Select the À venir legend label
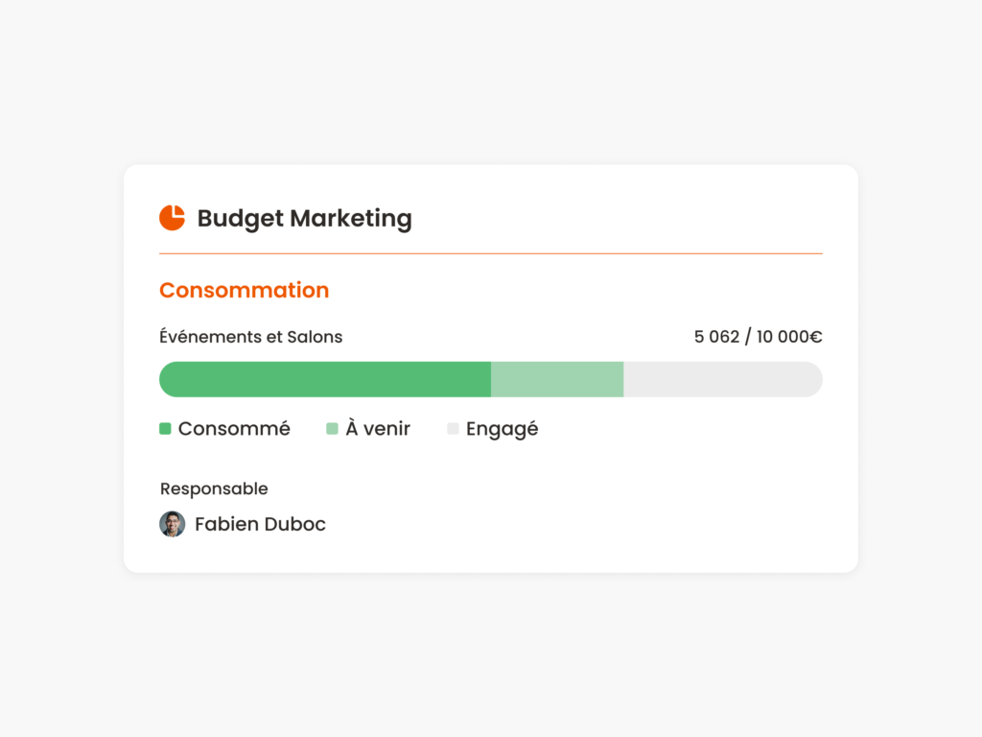982x737 pixels. pyautogui.click(x=378, y=429)
